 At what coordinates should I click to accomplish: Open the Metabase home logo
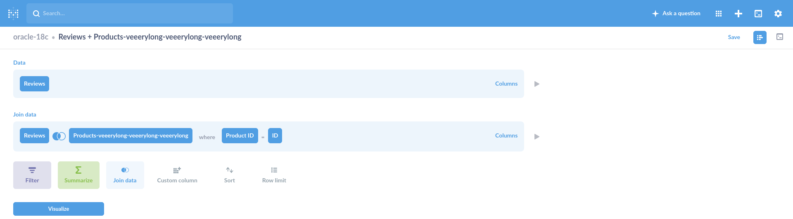tap(13, 14)
